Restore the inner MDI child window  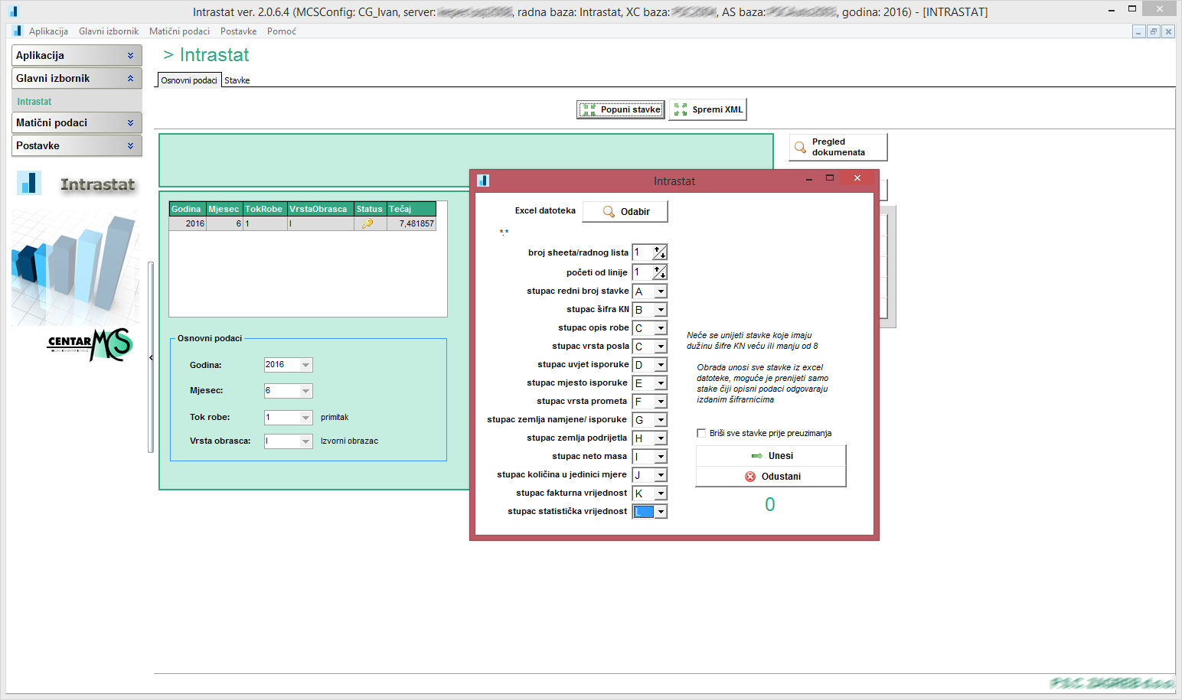click(1153, 31)
